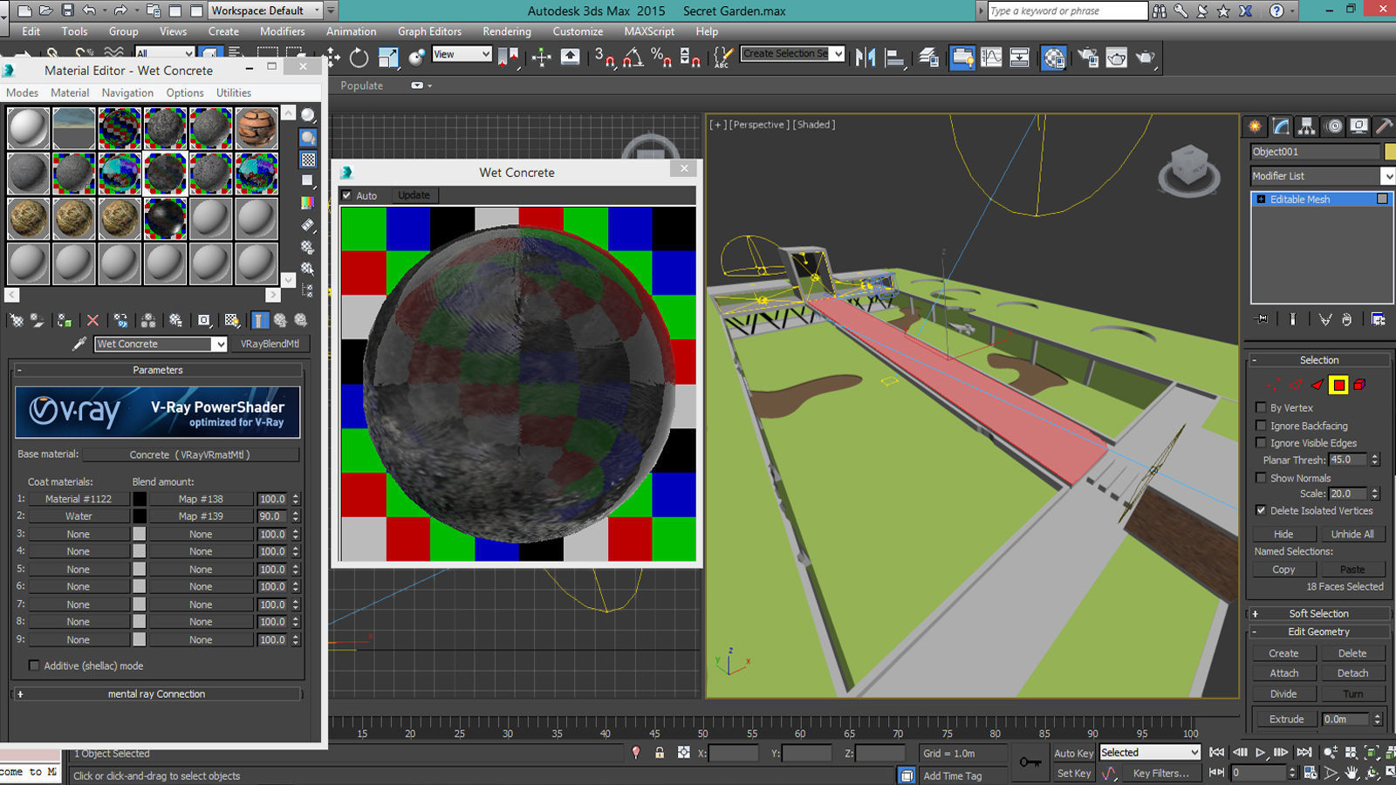Click the Play Animation button
Image resolution: width=1396 pixels, height=785 pixels.
[1260, 753]
